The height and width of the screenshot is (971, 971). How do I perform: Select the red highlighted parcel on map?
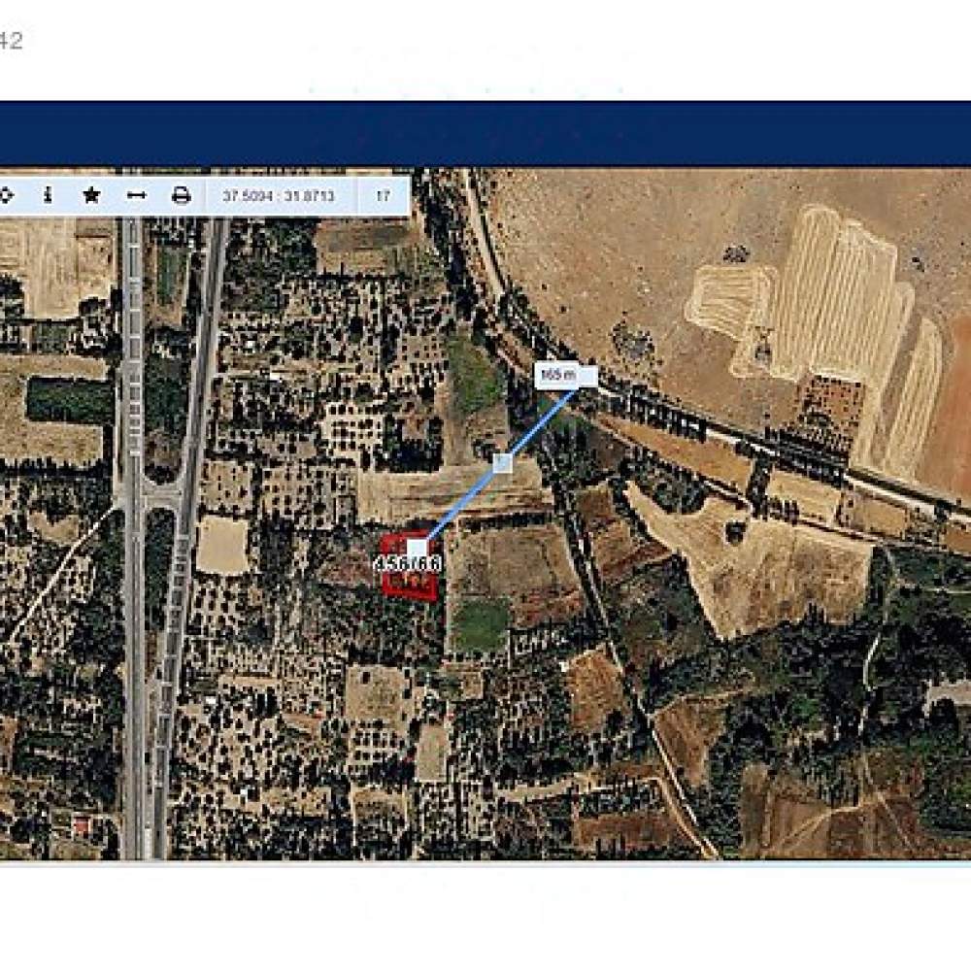point(410,566)
